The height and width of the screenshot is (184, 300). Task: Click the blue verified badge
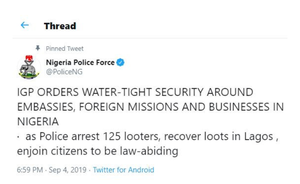[120, 63]
